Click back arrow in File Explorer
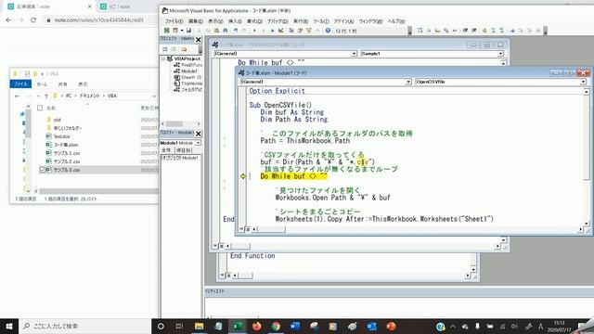Viewport: 594px width, 334px height. 17,96
